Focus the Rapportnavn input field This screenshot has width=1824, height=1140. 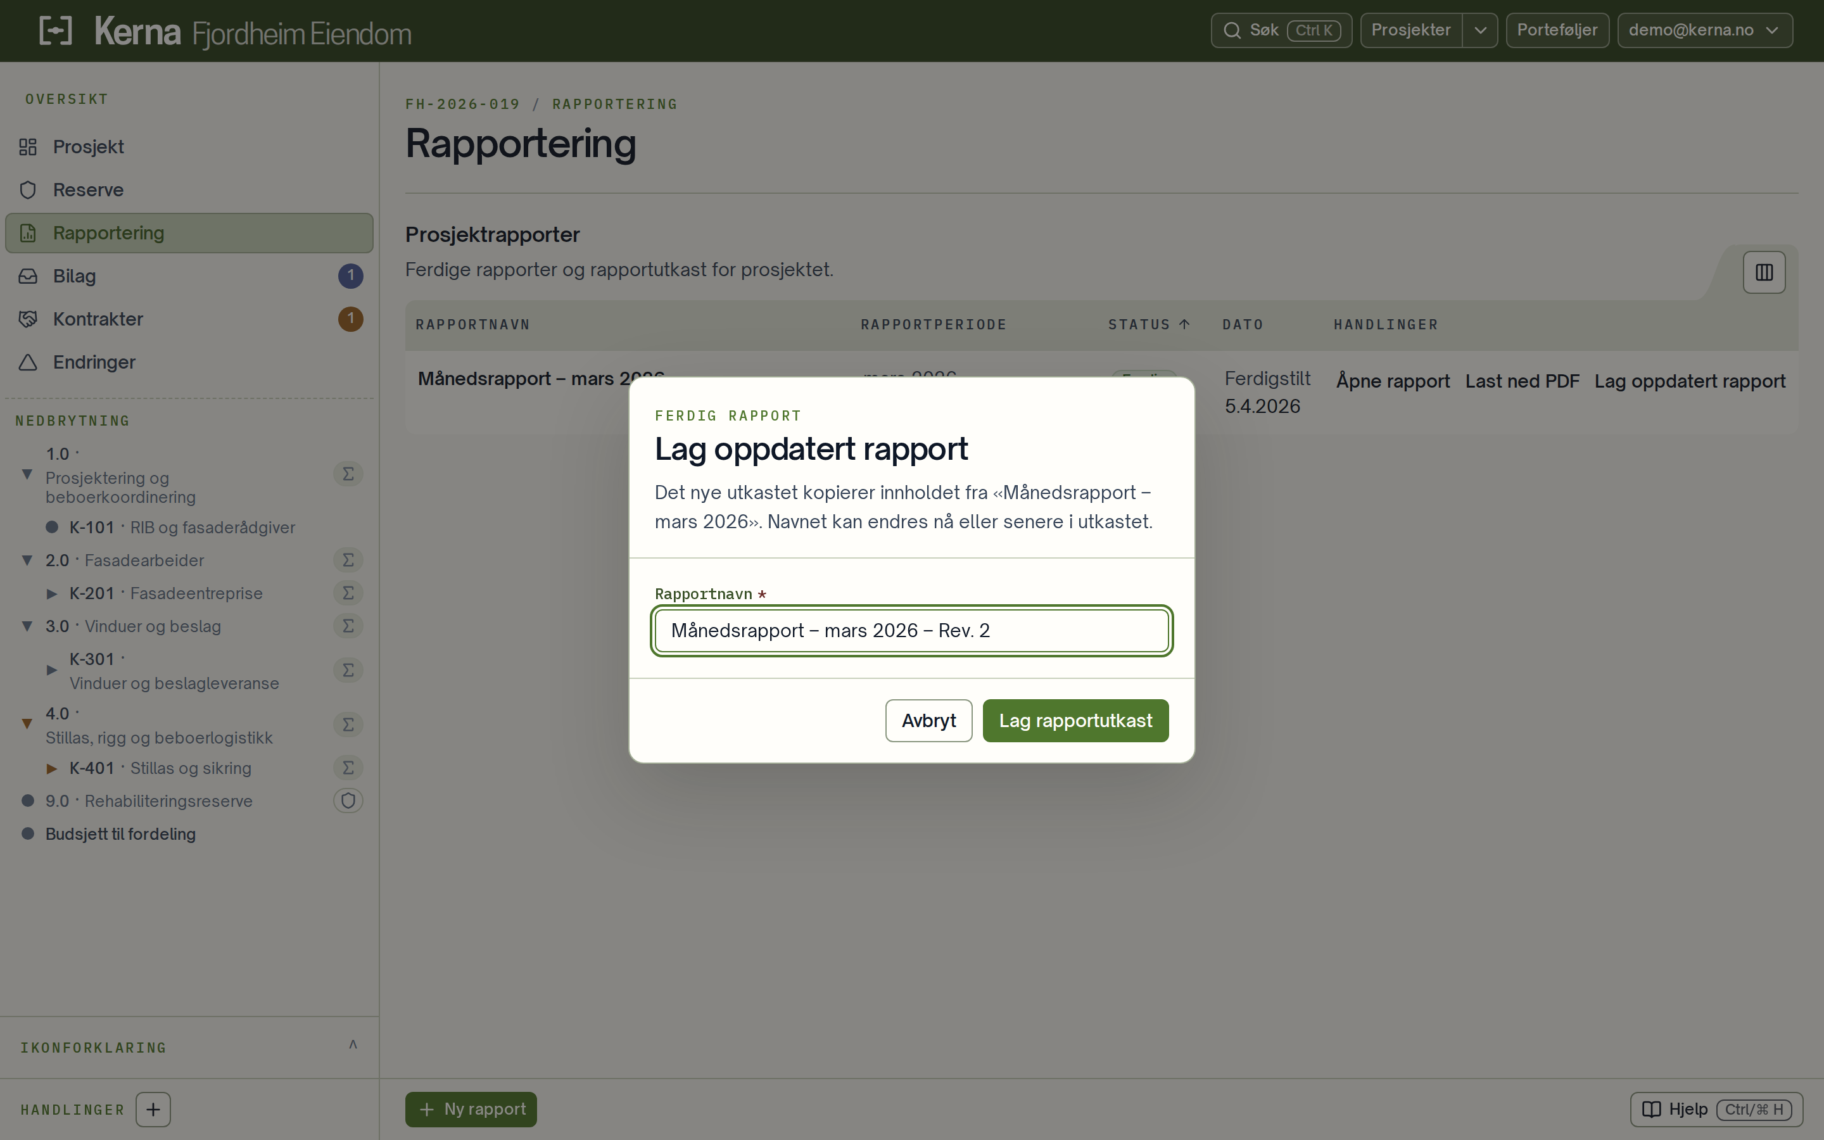pos(912,631)
